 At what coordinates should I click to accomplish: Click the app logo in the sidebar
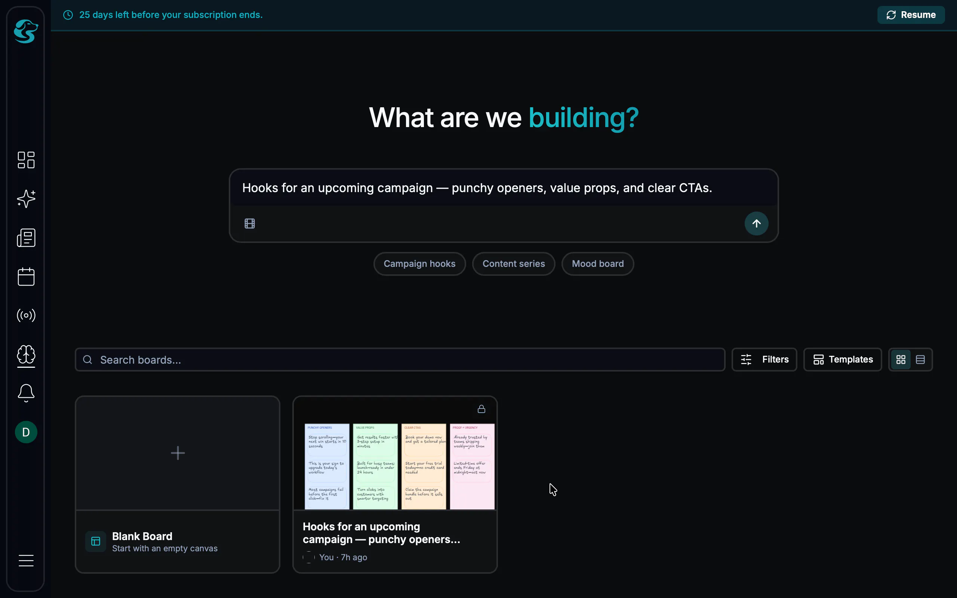point(26,31)
